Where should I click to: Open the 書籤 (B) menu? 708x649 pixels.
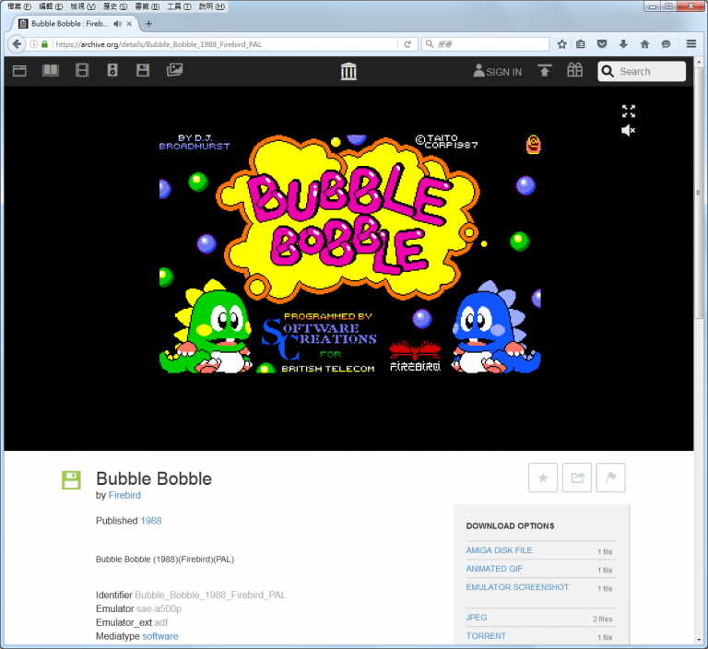coord(147,6)
